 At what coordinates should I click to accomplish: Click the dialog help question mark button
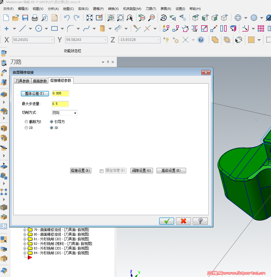coord(200,221)
